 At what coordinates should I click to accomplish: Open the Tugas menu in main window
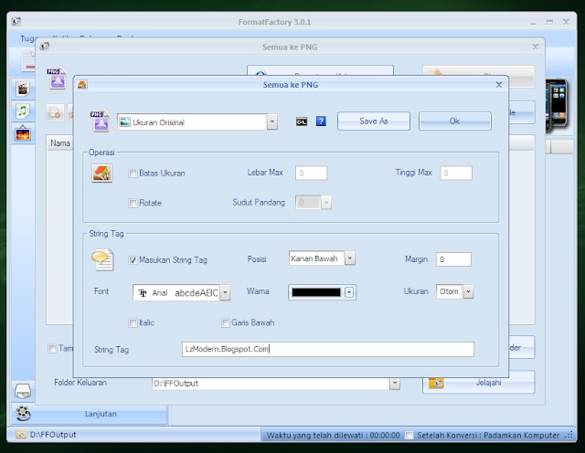pyautogui.click(x=28, y=38)
